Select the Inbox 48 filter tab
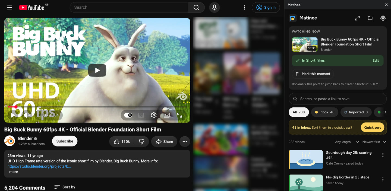The image size is (391, 191). pyautogui.click(x=324, y=112)
